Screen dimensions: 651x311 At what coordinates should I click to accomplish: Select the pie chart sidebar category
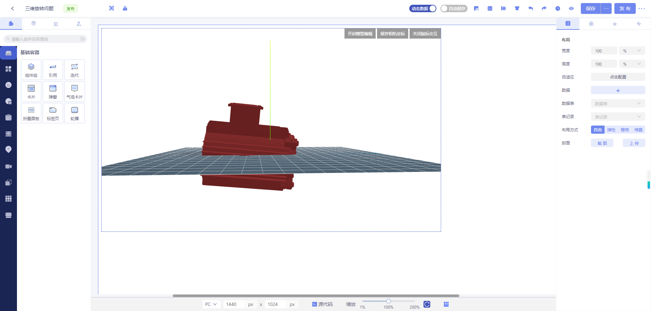click(8, 101)
